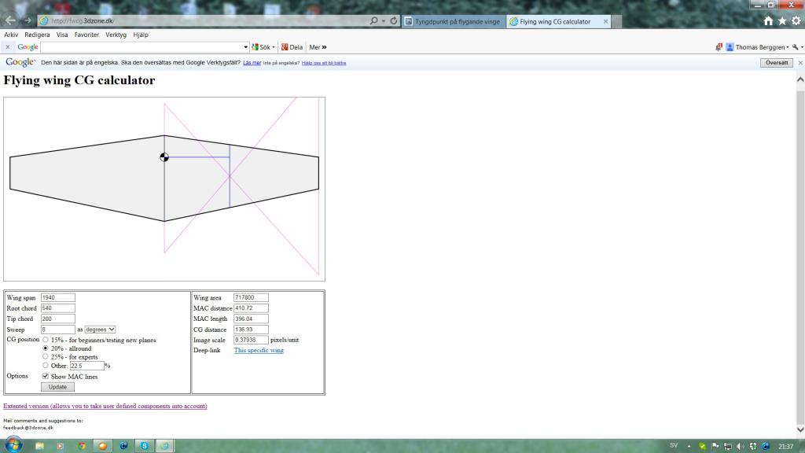Screen dimensions: 805x453
Task: Open the Verktyg menu
Action: pyautogui.click(x=116, y=35)
